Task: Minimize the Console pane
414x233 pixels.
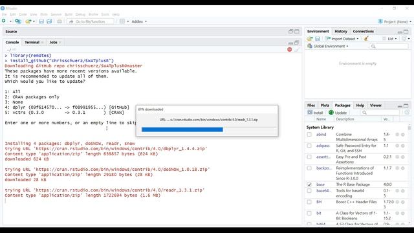Action: pos(290,43)
